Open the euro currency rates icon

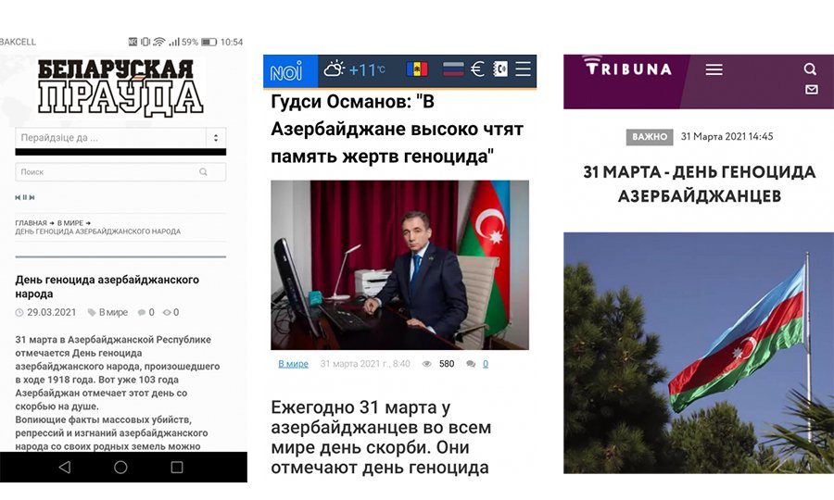[477, 69]
